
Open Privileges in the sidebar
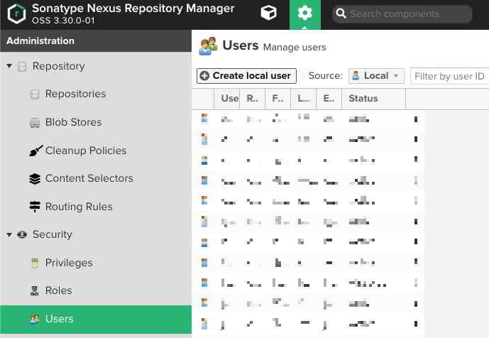(69, 263)
